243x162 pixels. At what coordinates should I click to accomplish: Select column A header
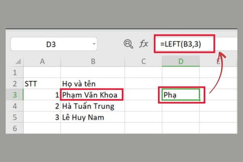[x=42, y=62]
